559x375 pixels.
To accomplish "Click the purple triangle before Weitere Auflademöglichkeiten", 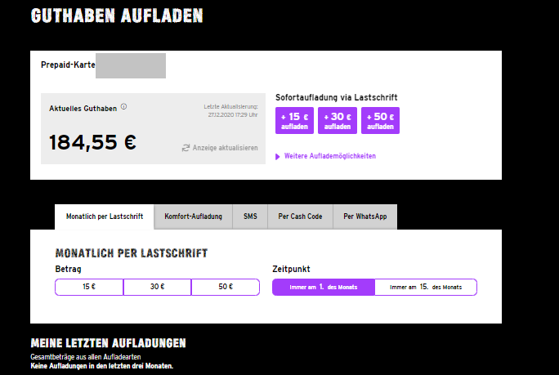I will pyautogui.click(x=278, y=157).
